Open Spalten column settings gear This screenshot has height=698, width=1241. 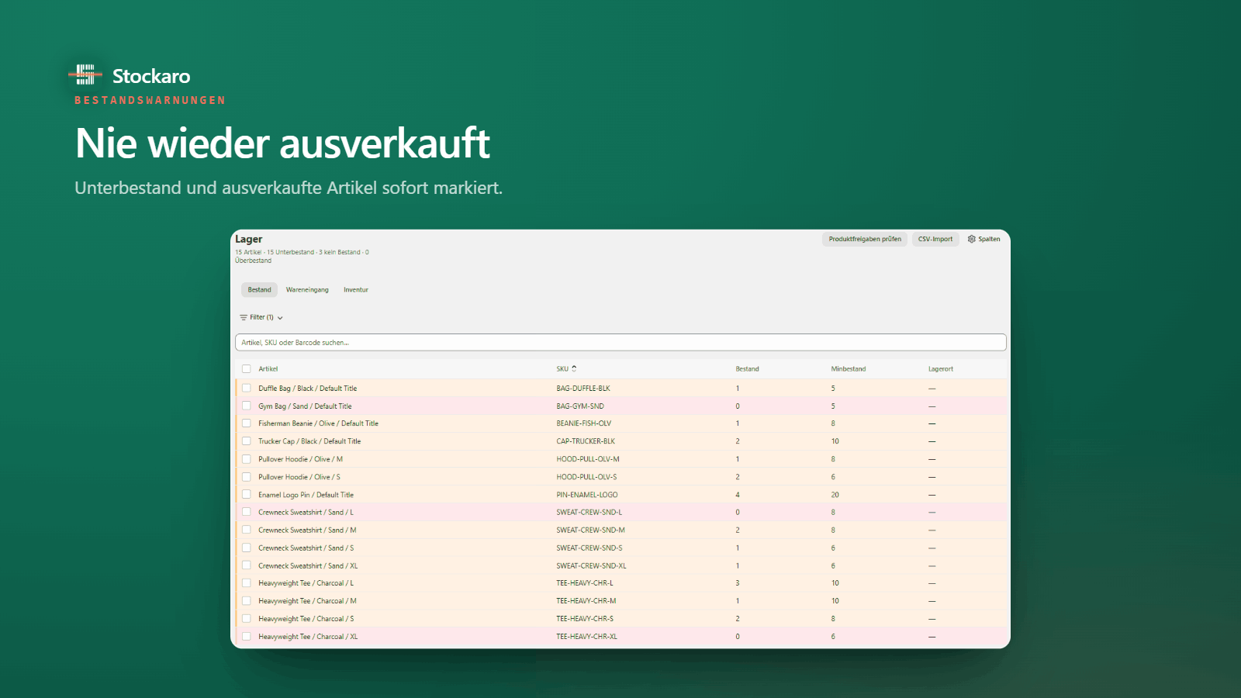[x=971, y=239]
